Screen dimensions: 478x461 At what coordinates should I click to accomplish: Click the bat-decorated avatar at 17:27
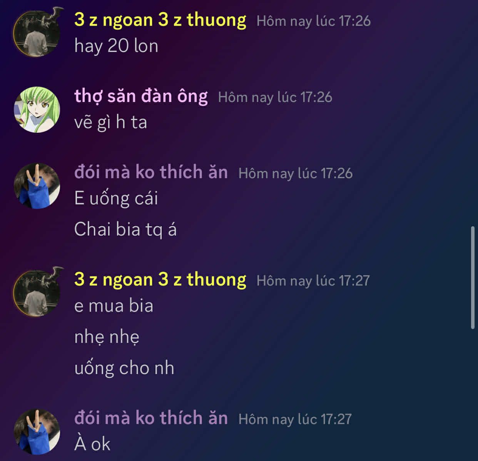click(37, 292)
